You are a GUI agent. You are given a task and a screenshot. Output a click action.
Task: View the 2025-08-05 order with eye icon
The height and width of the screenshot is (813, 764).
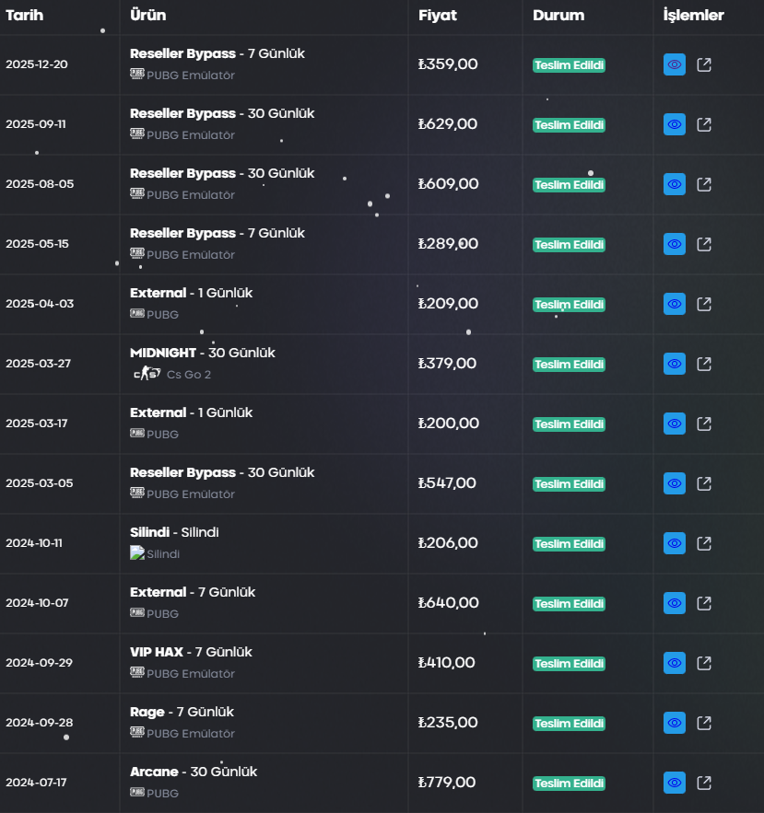tap(675, 184)
